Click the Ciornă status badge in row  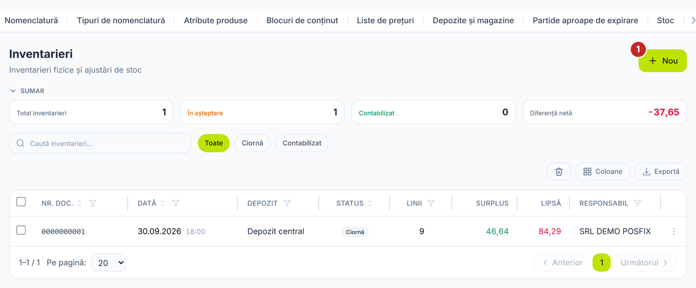click(x=355, y=232)
